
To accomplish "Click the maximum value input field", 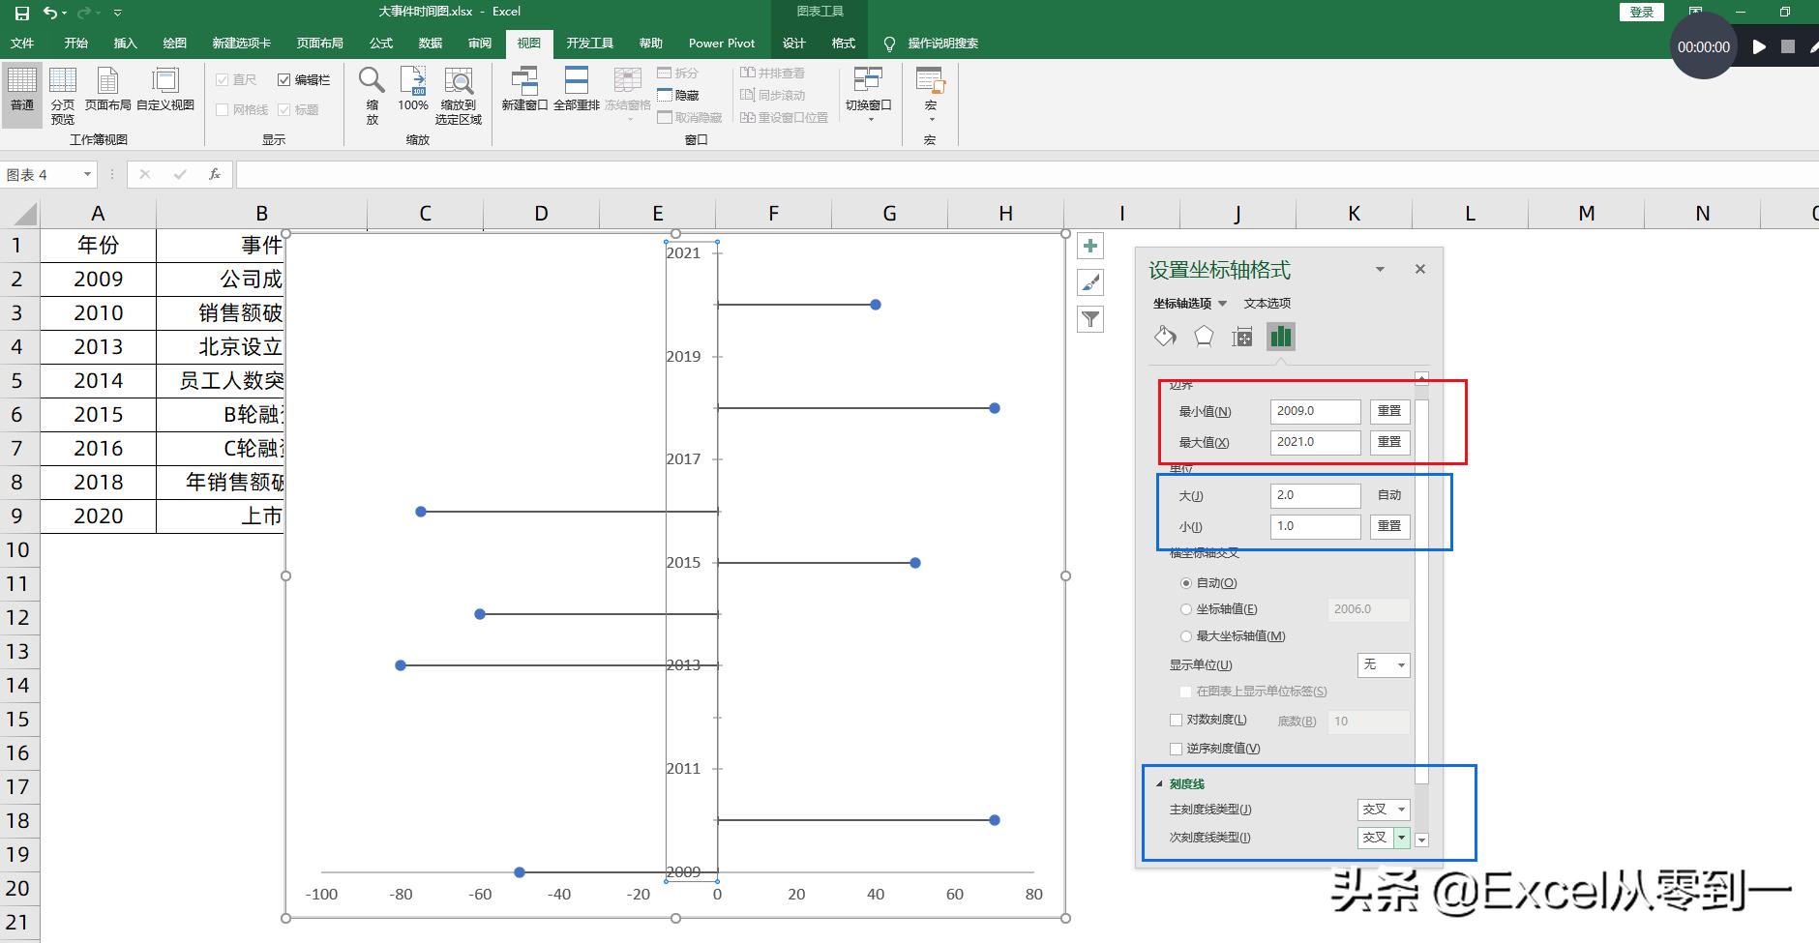I will click(x=1315, y=442).
